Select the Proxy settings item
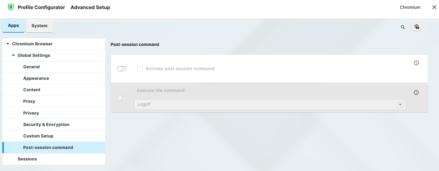 [x=29, y=101]
